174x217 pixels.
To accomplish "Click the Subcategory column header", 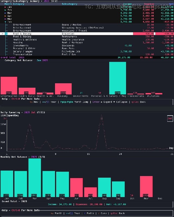I will (x=69, y=4).
